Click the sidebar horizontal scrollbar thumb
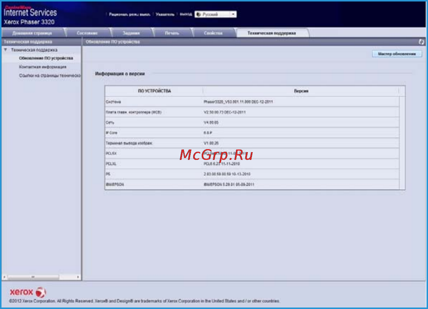Viewport: 428px width, 309px height. tap(33, 277)
